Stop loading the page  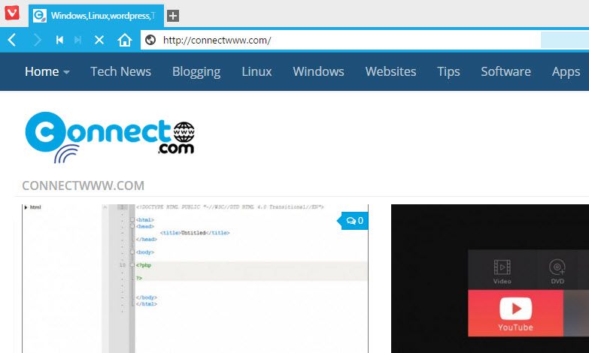click(99, 40)
